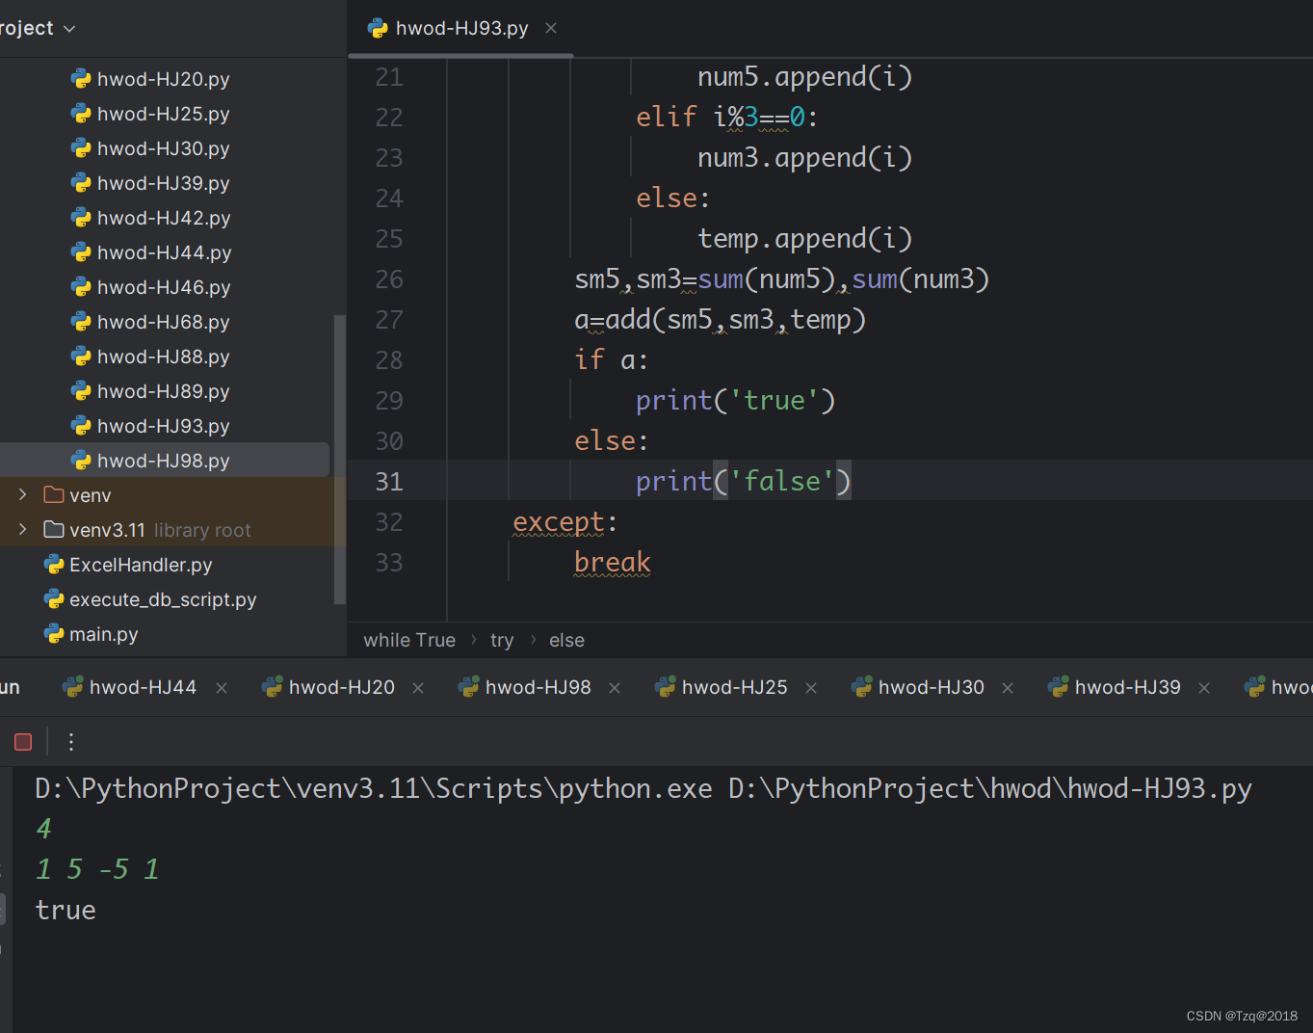Click python.exe command line in console
Viewport: 1313px width, 1033px height.
(643, 789)
